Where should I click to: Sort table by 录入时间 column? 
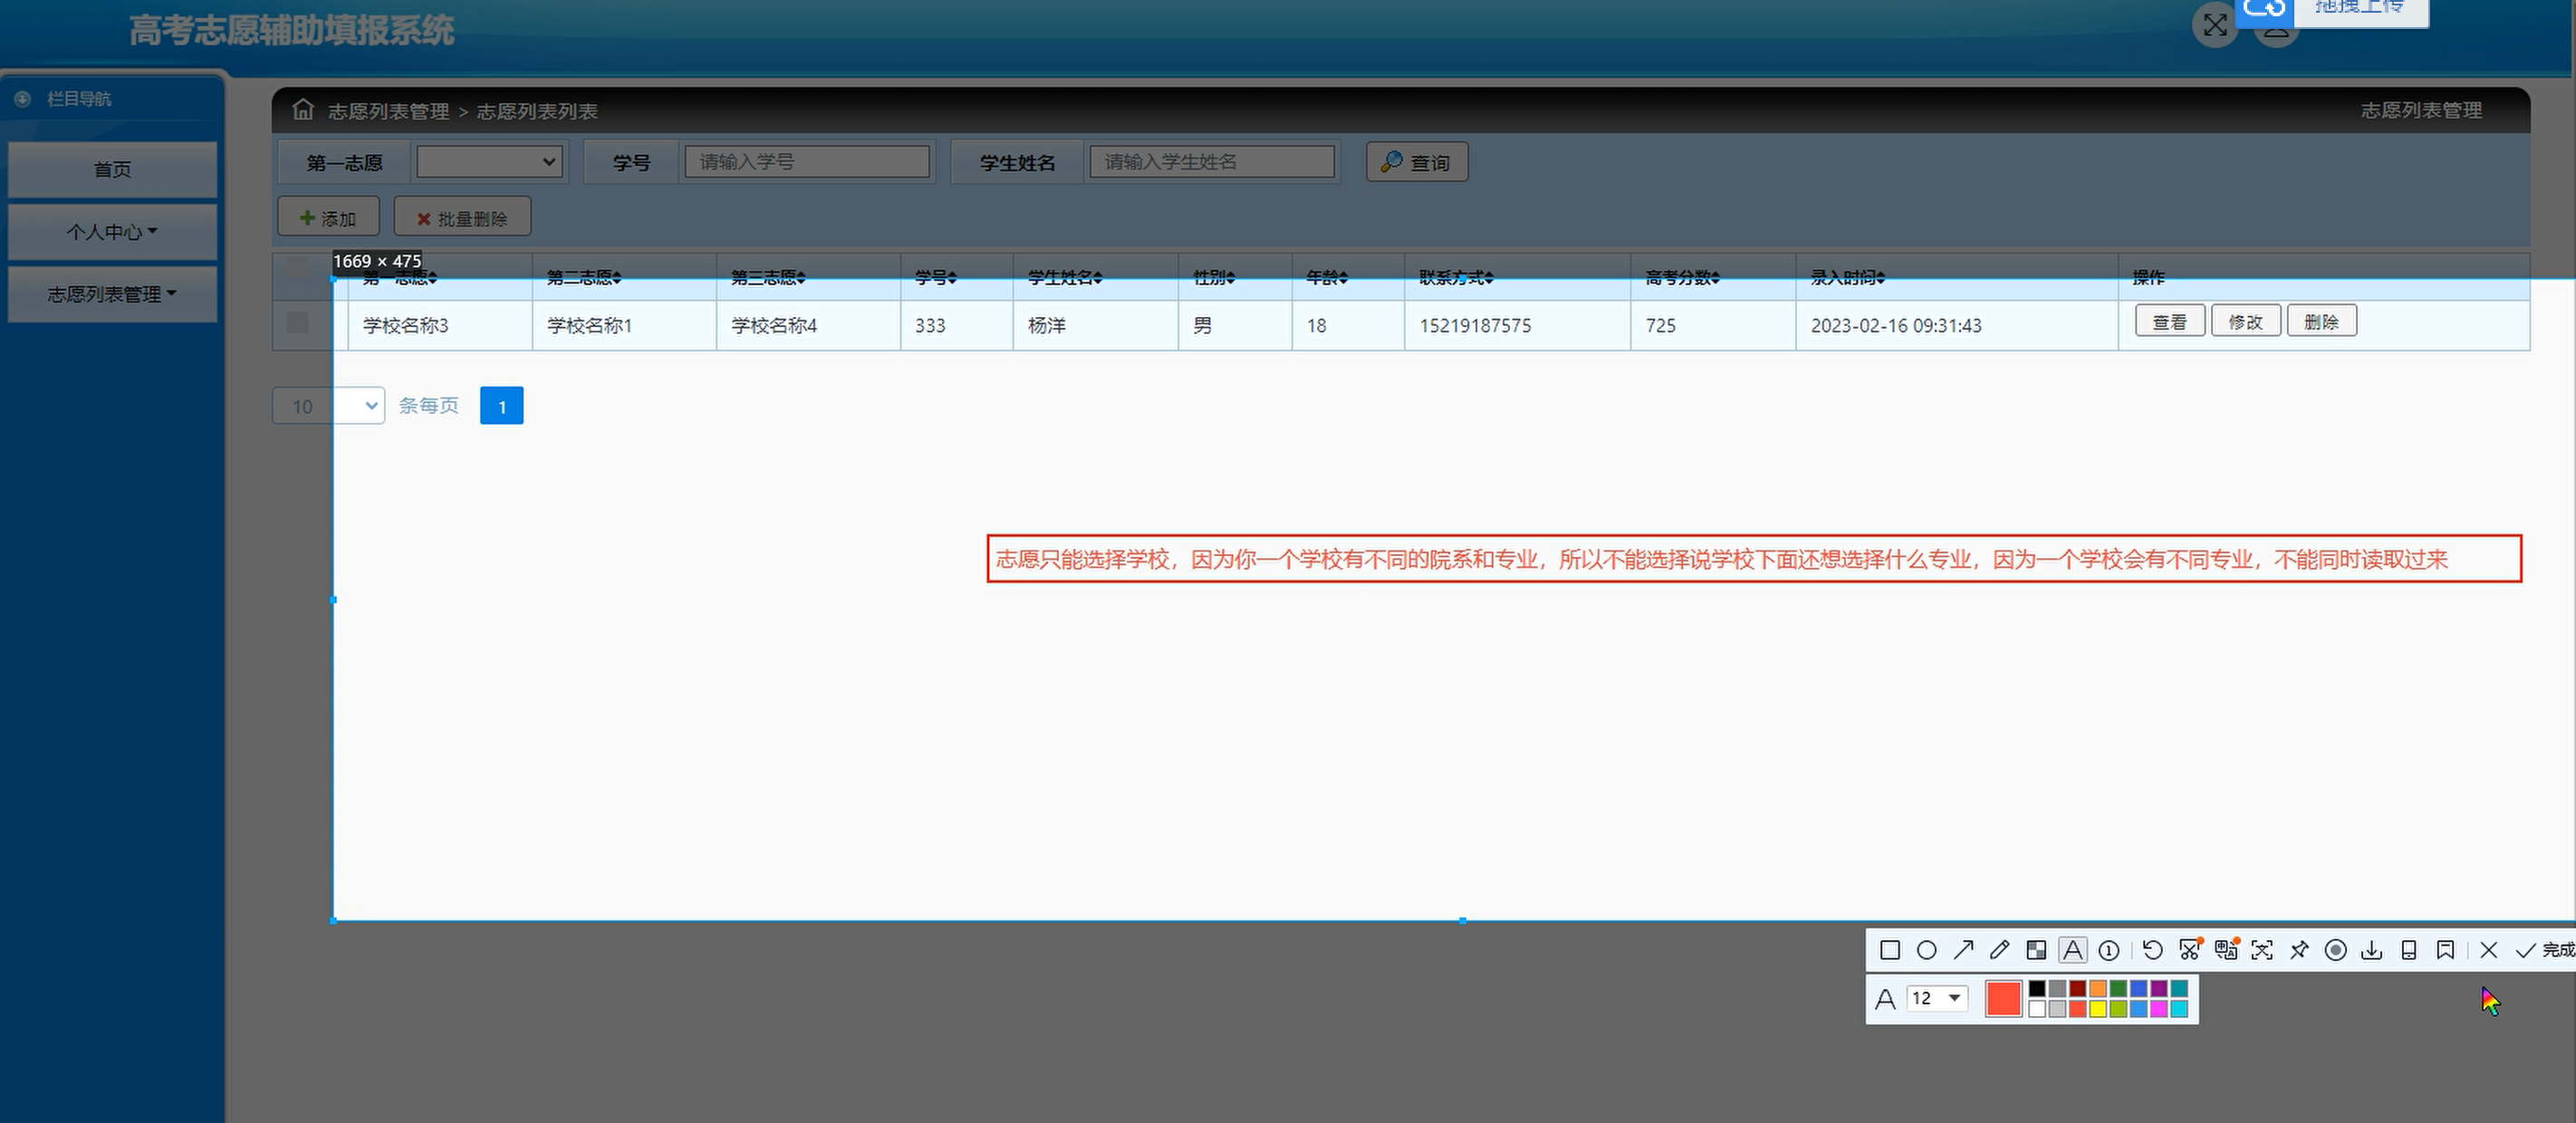click(1848, 277)
